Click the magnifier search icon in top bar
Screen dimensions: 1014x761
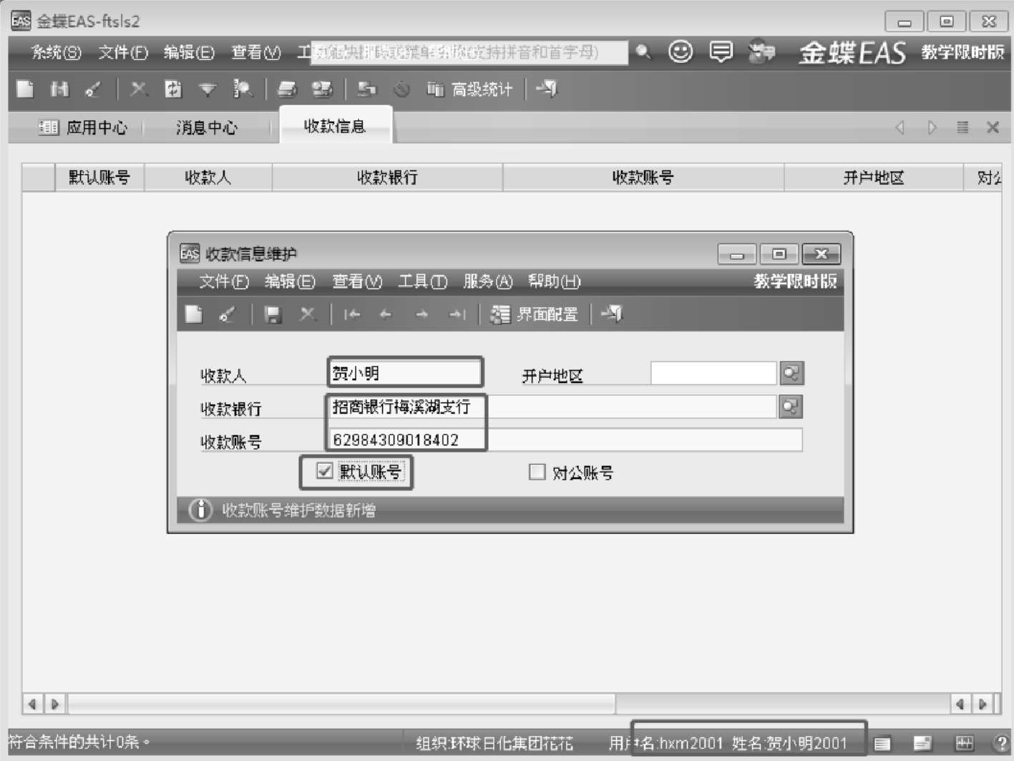coord(643,52)
